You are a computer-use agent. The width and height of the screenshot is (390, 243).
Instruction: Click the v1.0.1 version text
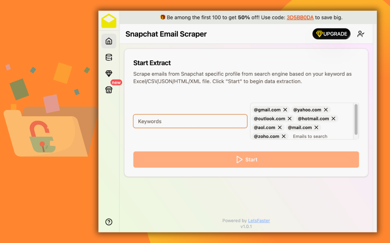[x=246, y=226]
